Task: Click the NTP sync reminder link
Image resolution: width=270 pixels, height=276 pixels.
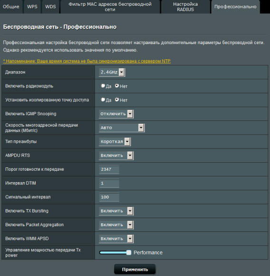Action: coord(87,61)
